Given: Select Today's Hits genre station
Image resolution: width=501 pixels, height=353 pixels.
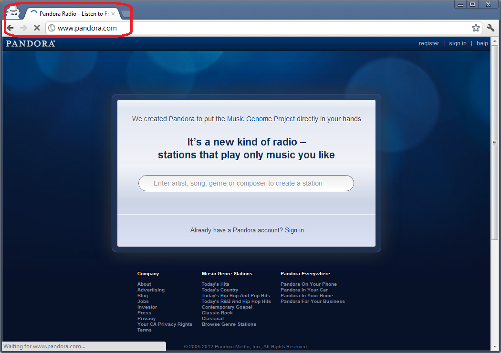Looking at the screenshot, I should (x=215, y=284).
